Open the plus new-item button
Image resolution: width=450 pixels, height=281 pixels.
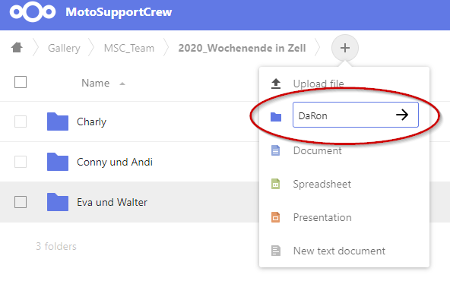point(344,48)
